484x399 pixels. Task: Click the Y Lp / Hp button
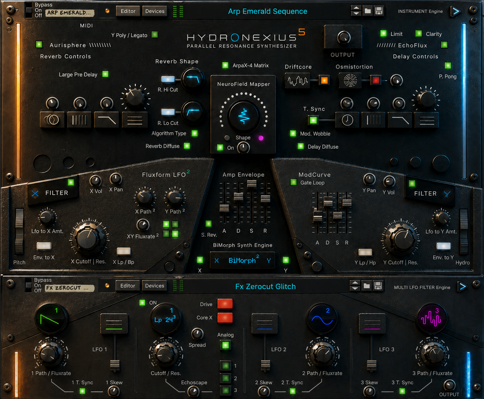pos(365,252)
